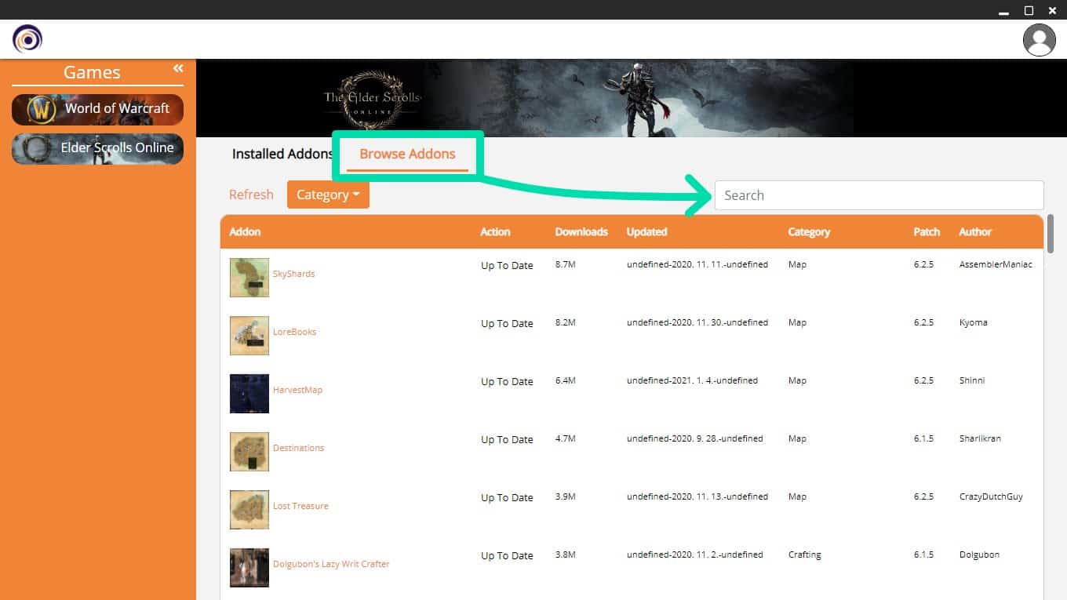
Task: Sort by the Updated column header
Action: [x=646, y=232]
